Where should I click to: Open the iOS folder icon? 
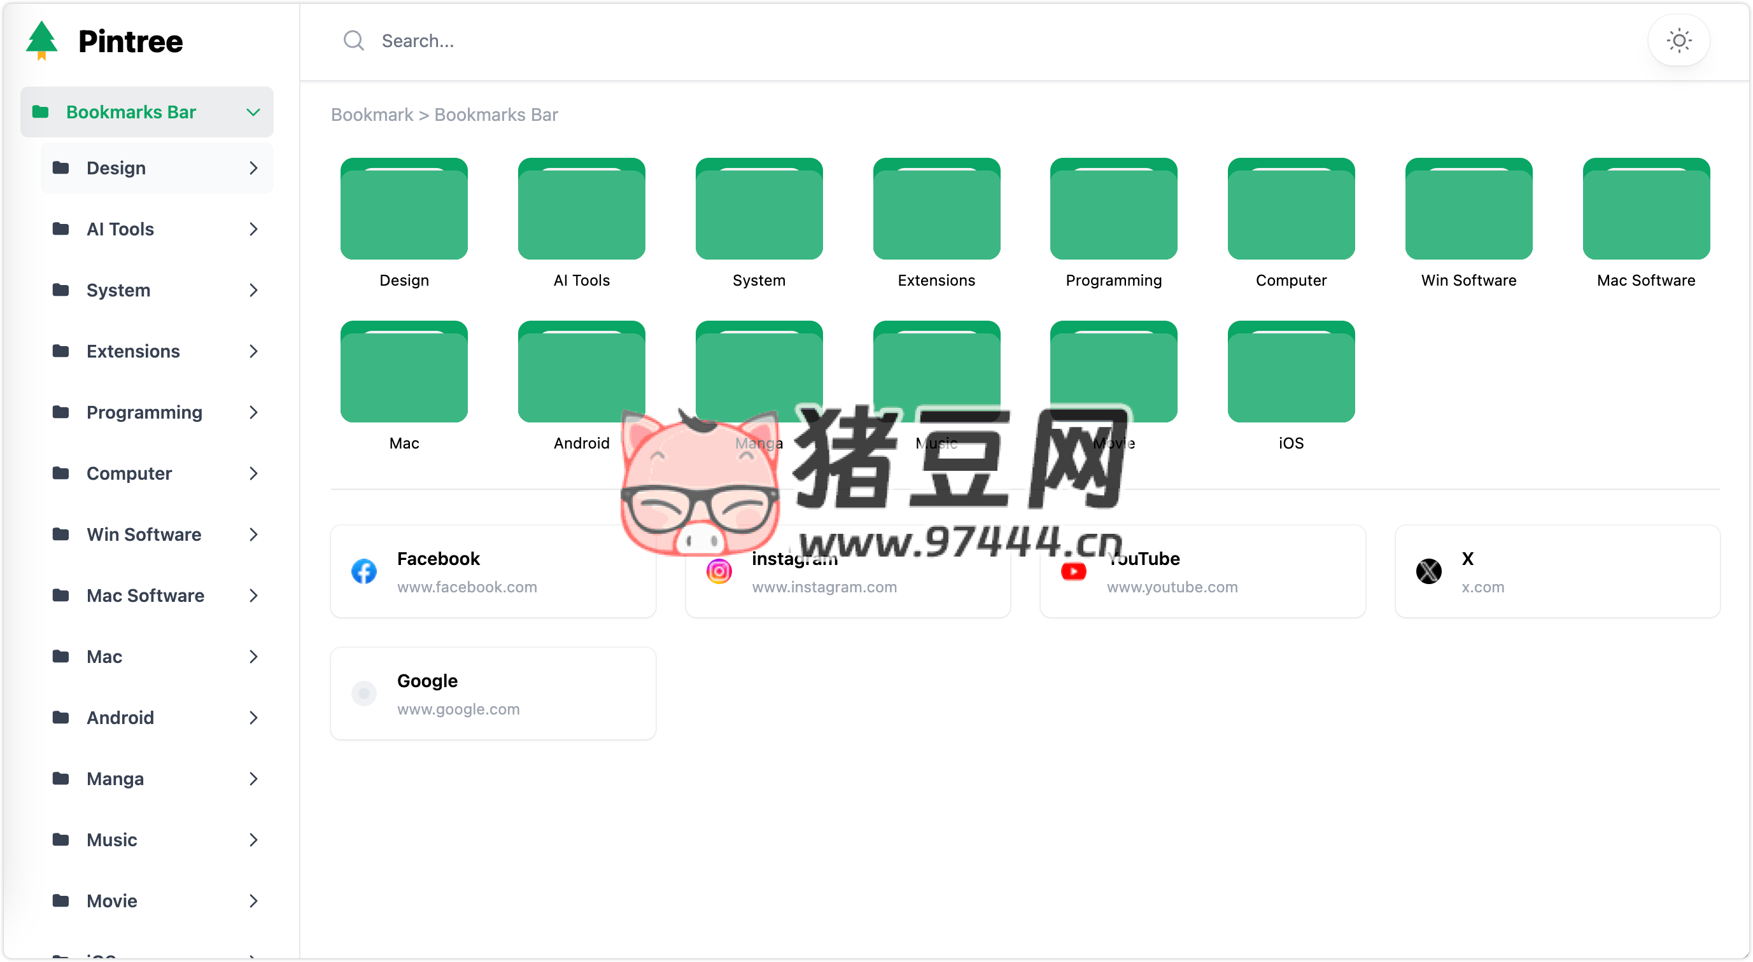tap(1290, 372)
